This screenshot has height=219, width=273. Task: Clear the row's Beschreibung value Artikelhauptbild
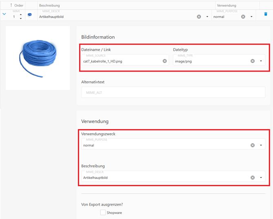pos(199,17)
